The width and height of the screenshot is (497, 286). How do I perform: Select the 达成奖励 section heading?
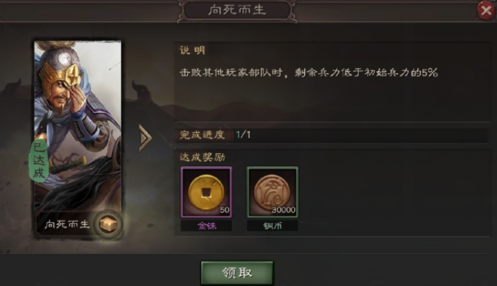coord(202,157)
